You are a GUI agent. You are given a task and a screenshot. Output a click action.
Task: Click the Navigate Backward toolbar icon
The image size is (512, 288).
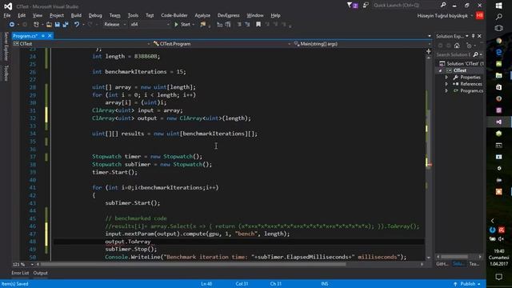pos(12,25)
